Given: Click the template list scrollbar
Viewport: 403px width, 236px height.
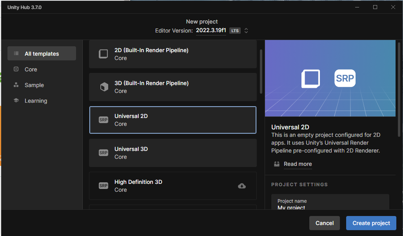Looking at the screenshot, I should click(261, 71).
